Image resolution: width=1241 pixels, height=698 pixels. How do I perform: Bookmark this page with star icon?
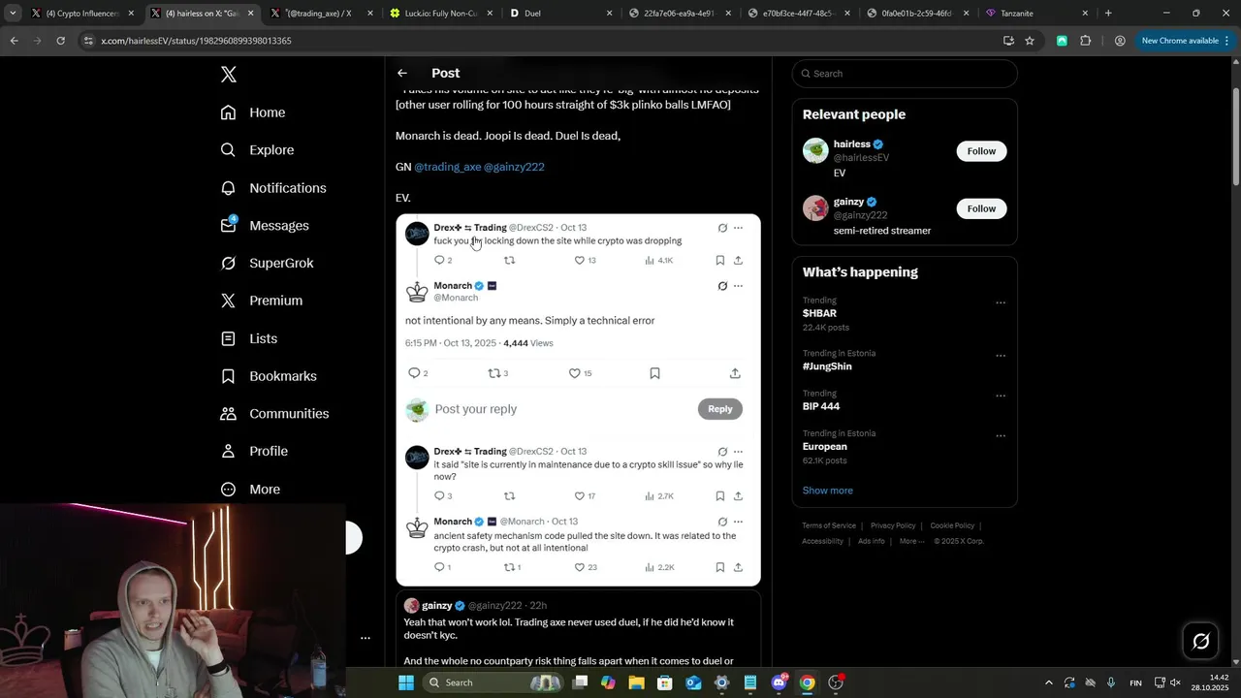pos(1030,41)
